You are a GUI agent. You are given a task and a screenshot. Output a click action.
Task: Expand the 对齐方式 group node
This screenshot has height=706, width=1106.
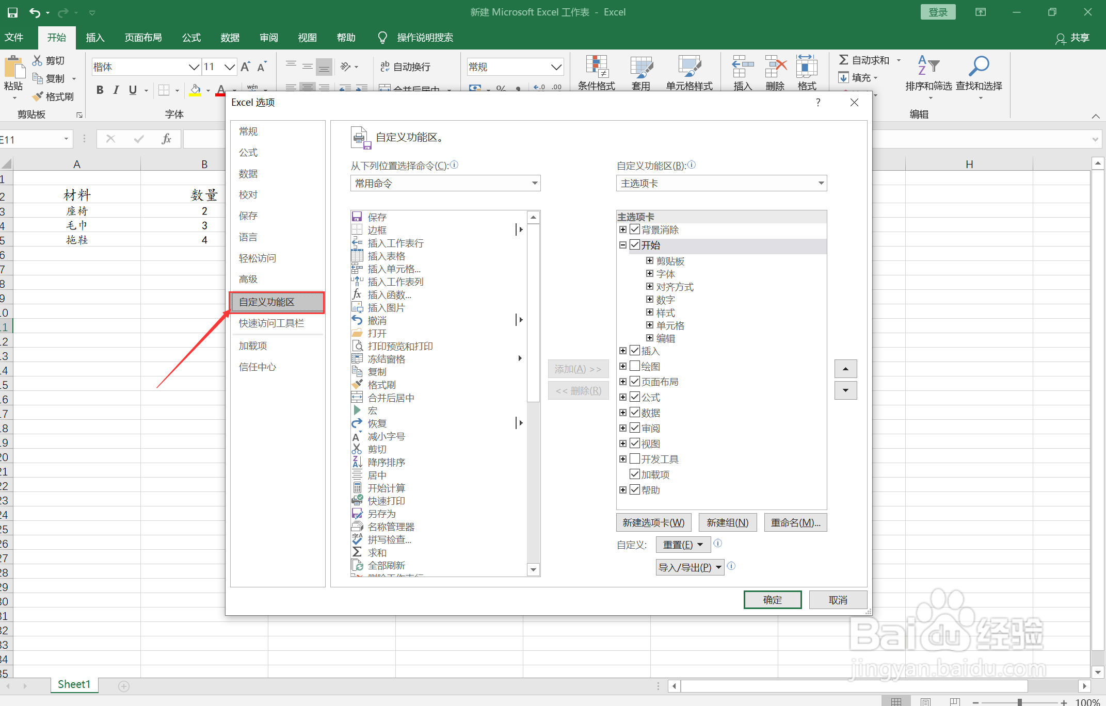(650, 286)
